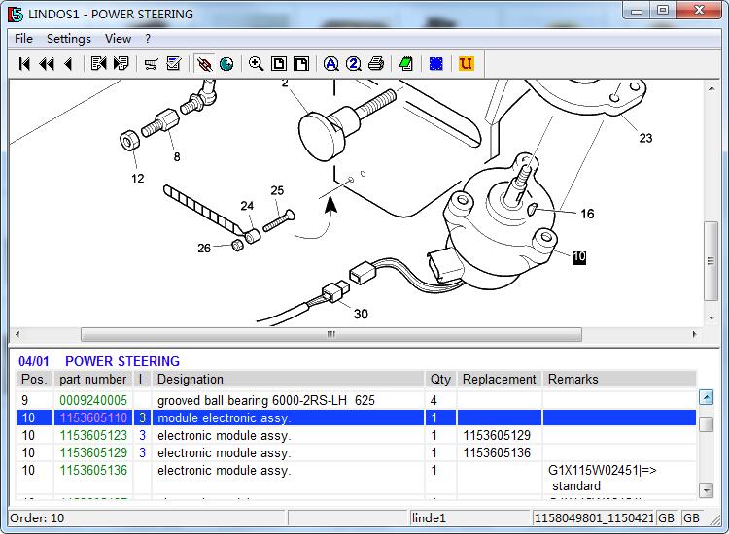Click callout number 8 in diagram
Image resolution: width=729 pixels, height=534 pixels.
[x=177, y=157]
